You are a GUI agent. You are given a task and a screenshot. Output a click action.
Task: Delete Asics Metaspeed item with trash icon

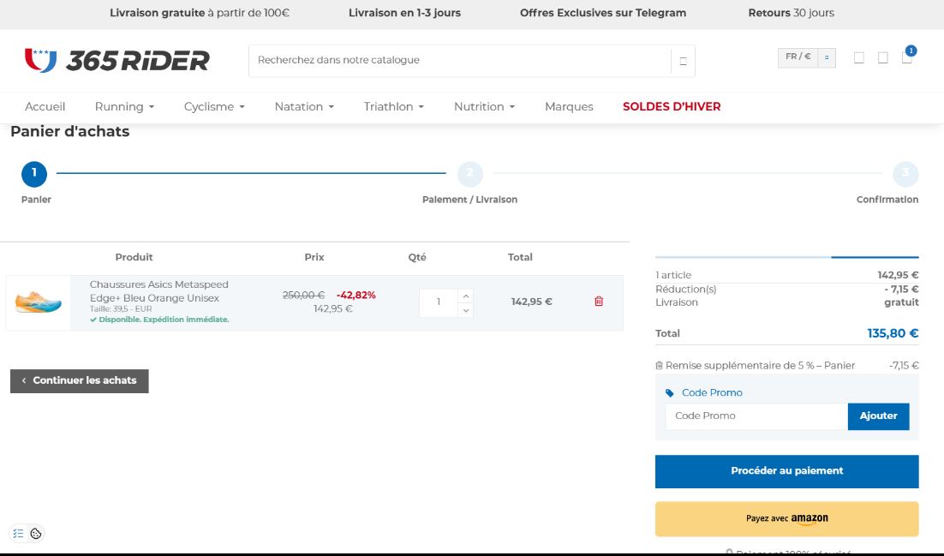tap(599, 302)
